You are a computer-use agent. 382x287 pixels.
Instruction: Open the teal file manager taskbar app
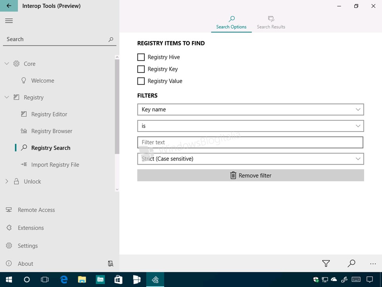click(x=100, y=280)
